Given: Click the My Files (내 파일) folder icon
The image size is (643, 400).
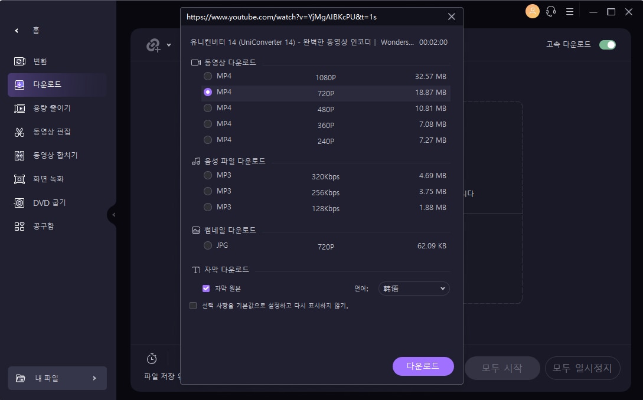Looking at the screenshot, I should pyautogui.click(x=21, y=378).
